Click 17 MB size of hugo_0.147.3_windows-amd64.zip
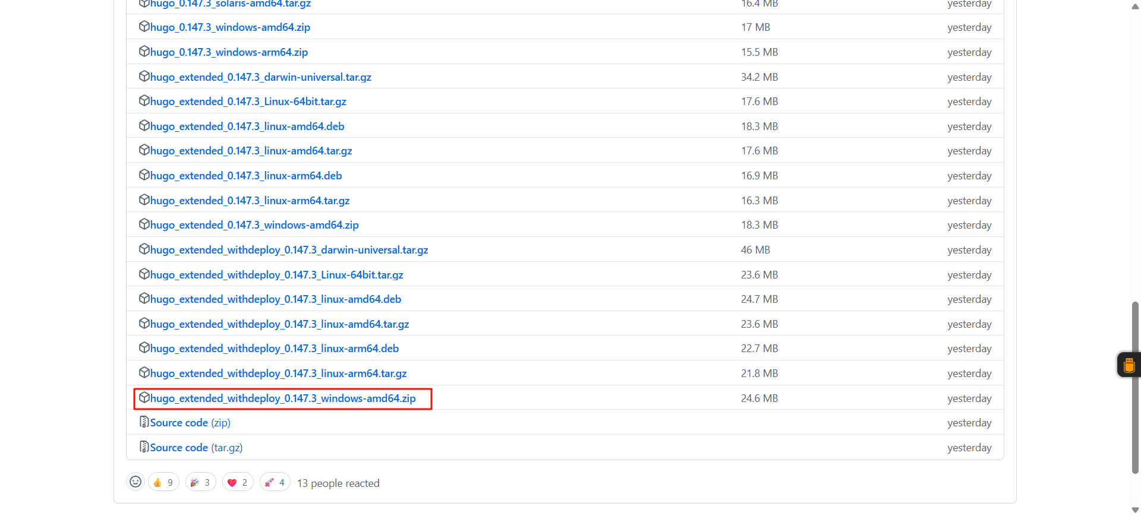 click(755, 27)
